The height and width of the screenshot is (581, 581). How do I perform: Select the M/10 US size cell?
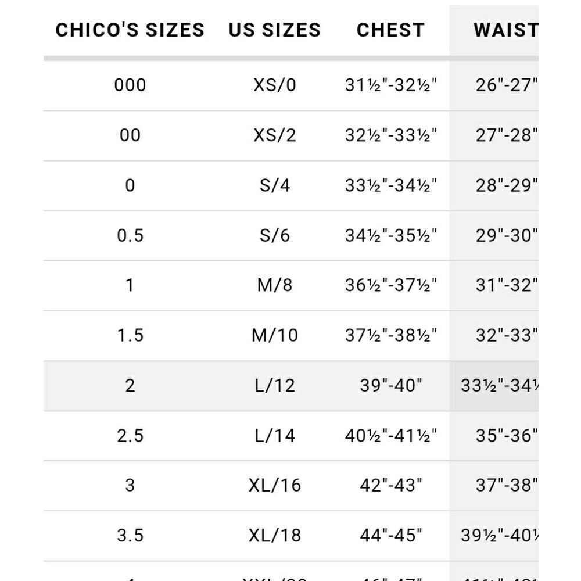coord(275,335)
